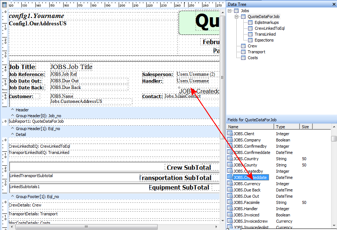
Task: Click the field icon beside JOBS.Handler
Action: click(x=230, y=209)
